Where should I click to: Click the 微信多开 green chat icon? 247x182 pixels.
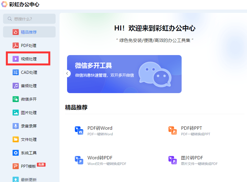point(16,99)
